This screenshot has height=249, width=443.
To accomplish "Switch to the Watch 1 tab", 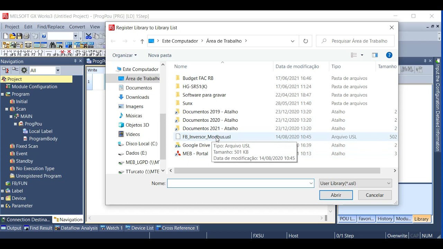I will tap(111, 228).
